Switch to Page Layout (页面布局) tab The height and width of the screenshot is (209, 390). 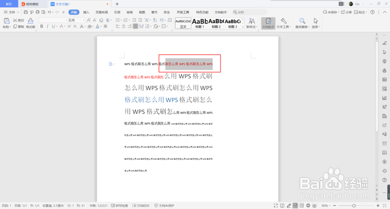coord(101,12)
